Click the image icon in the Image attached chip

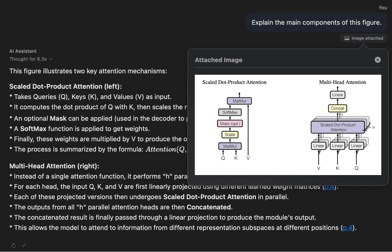click(347, 38)
